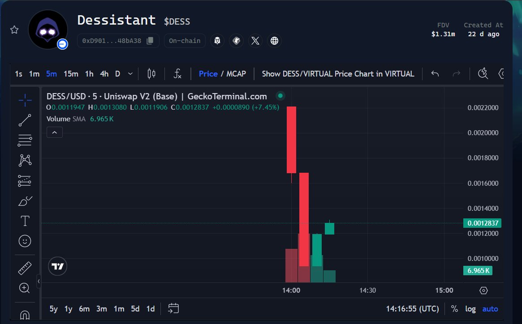Select the 1m timeframe in top bar
Image resolution: width=522 pixels, height=324 pixels.
35,73
